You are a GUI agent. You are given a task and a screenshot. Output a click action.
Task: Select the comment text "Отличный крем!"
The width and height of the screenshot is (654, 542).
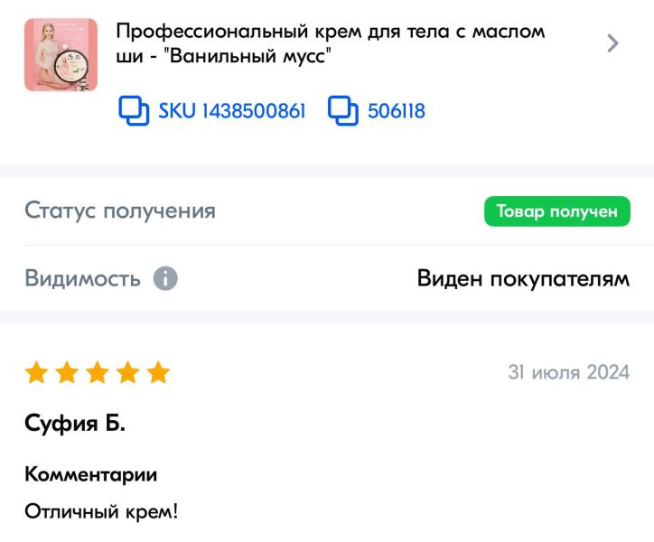coord(101,511)
